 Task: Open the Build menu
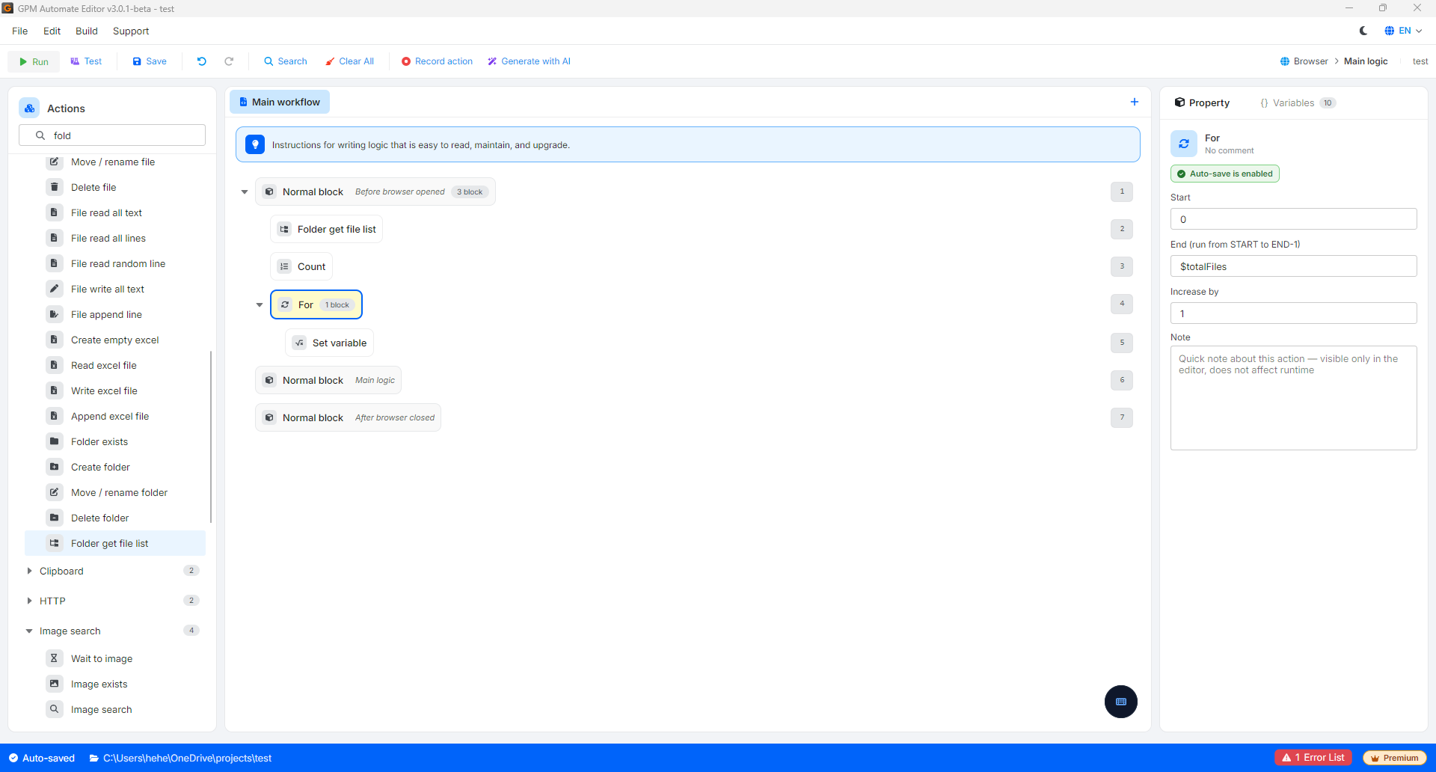click(x=87, y=31)
